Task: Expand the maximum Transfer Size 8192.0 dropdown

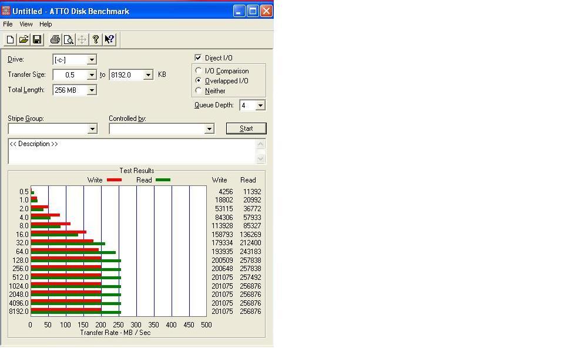Action: click(x=148, y=75)
